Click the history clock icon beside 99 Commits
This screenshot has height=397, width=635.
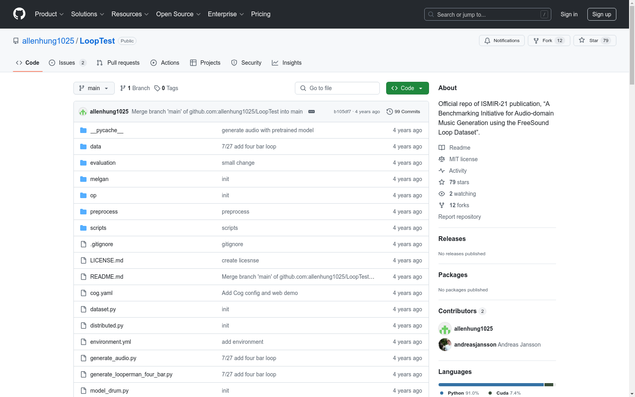pyautogui.click(x=390, y=112)
